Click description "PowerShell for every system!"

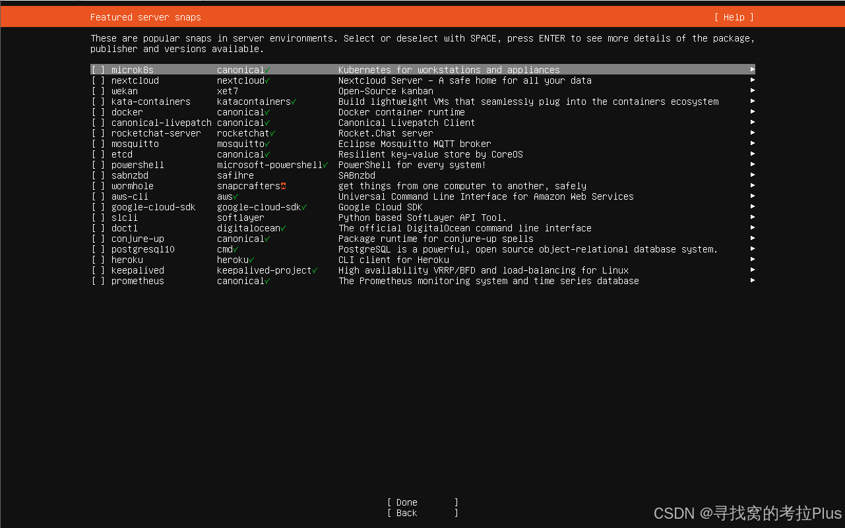pyautogui.click(x=412, y=165)
